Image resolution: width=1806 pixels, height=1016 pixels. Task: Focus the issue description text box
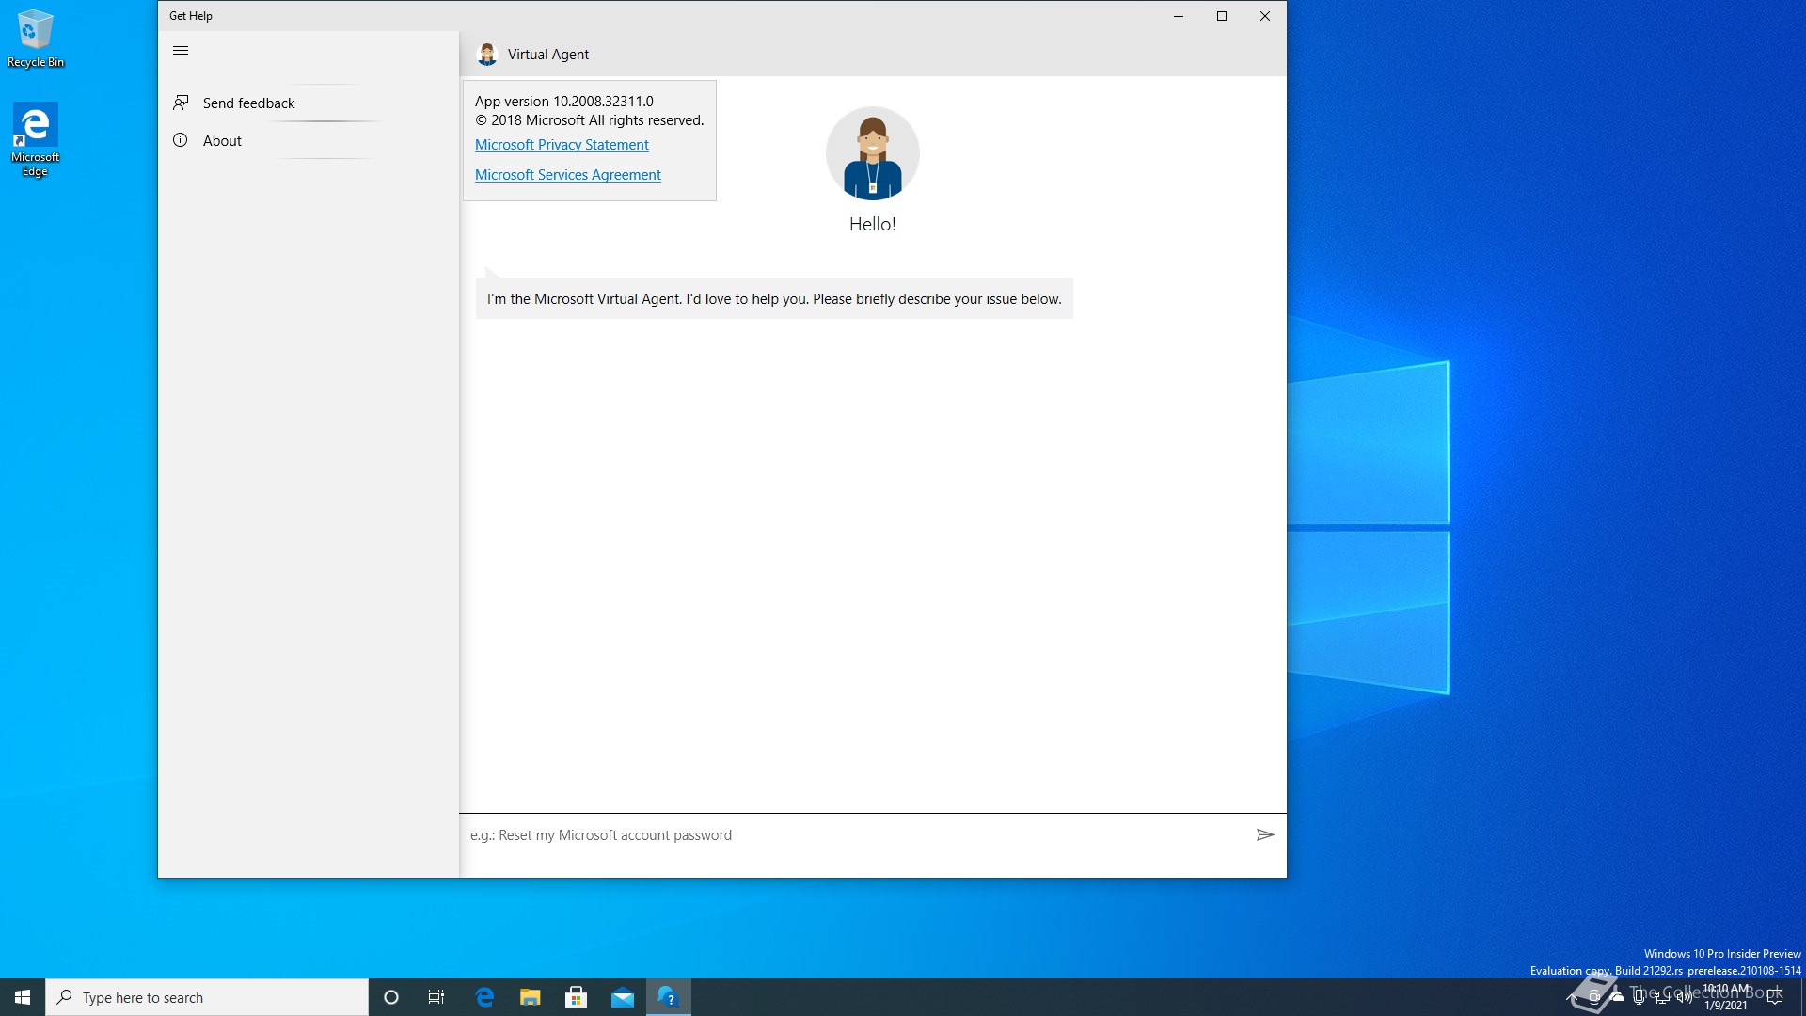click(x=856, y=835)
